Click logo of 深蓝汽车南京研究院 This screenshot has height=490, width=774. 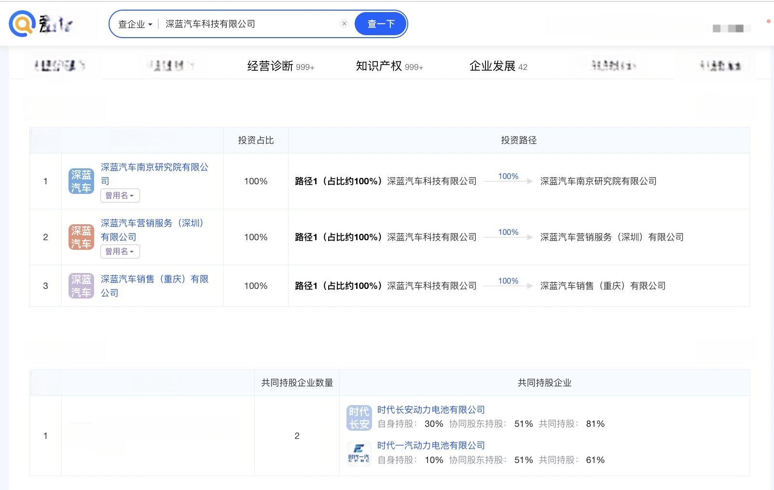pyautogui.click(x=81, y=181)
